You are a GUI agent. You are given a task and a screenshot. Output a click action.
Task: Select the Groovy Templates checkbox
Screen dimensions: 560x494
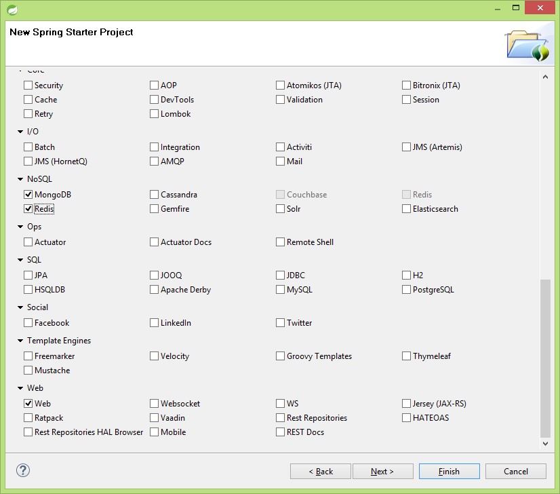point(280,356)
